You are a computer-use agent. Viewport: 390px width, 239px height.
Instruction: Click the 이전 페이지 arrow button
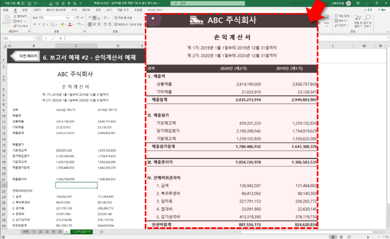[x=25, y=56]
